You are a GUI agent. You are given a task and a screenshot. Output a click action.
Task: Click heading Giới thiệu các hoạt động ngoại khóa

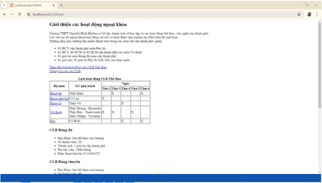(x=88, y=25)
